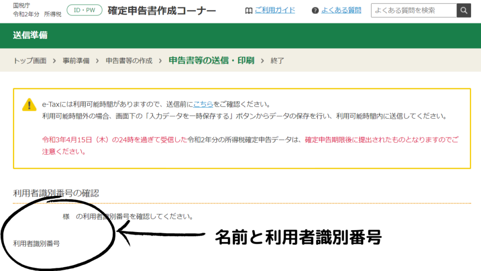The image size is (481, 271).
Task: Click the ID・PW badge
Action: [x=85, y=10]
